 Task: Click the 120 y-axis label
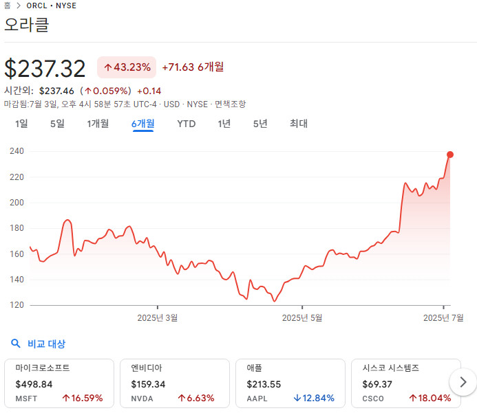coord(17,305)
